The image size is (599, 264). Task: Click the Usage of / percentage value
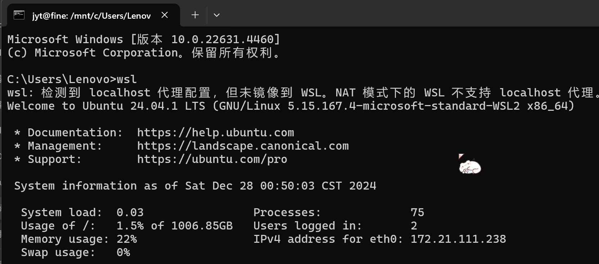130,226
